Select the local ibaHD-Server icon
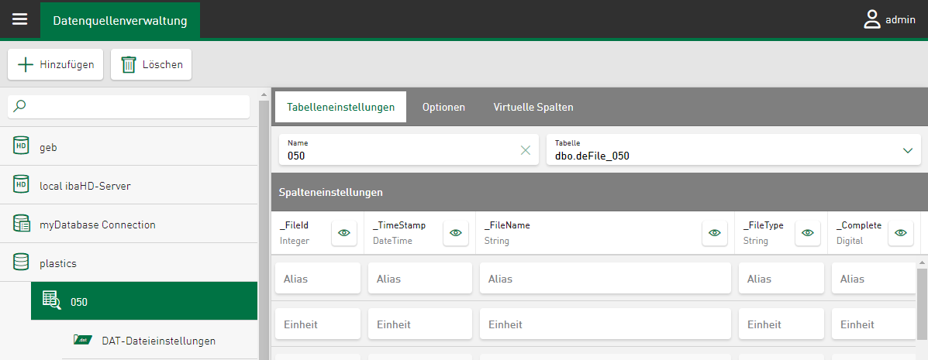 21,185
